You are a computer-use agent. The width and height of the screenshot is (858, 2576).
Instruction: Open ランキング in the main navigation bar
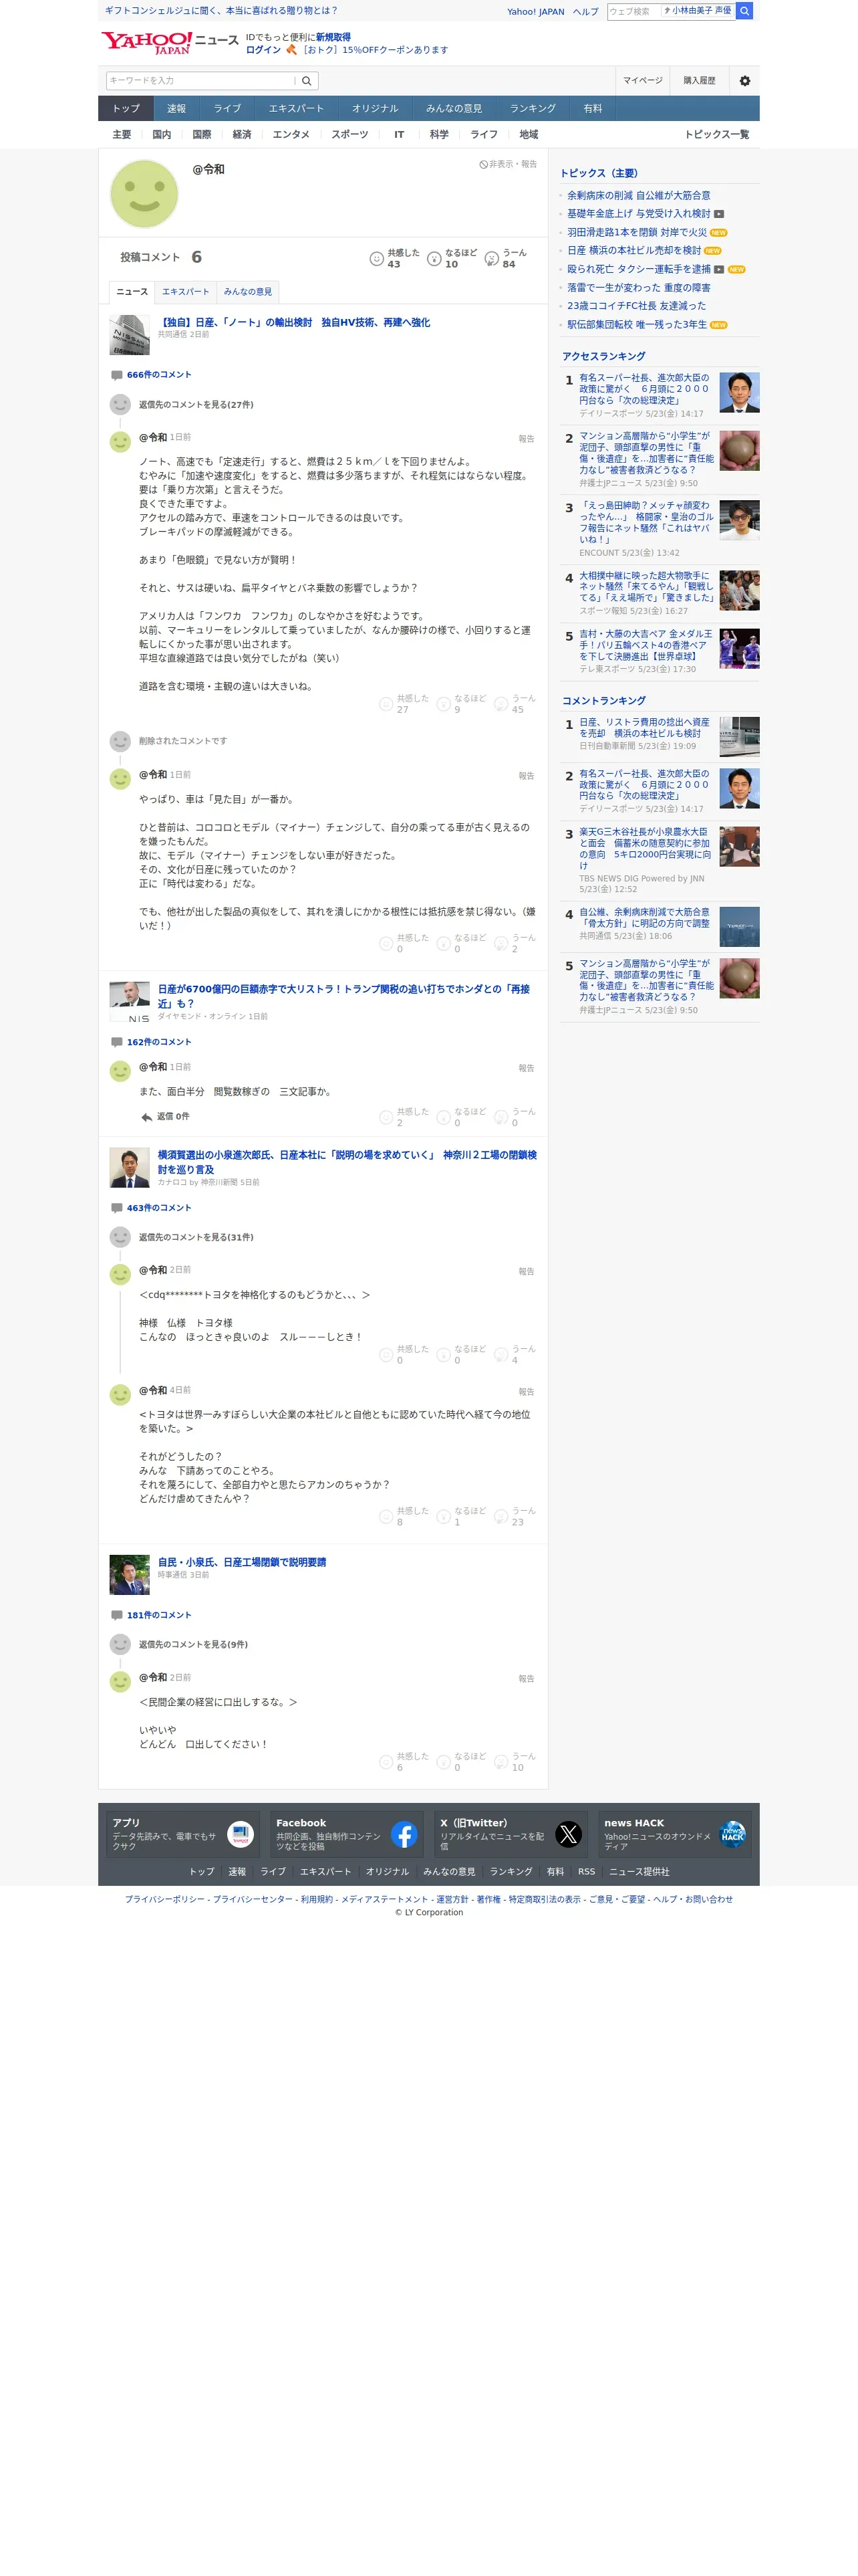tap(533, 109)
